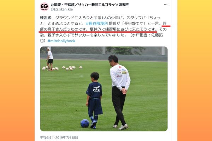Click the orange gradient background on the left
212x141 pixels.
coord(17,70)
